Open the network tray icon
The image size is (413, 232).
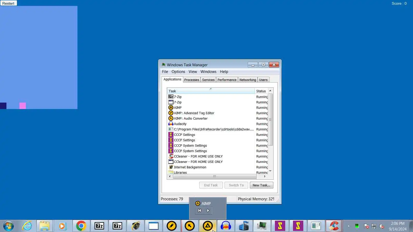click(374, 226)
